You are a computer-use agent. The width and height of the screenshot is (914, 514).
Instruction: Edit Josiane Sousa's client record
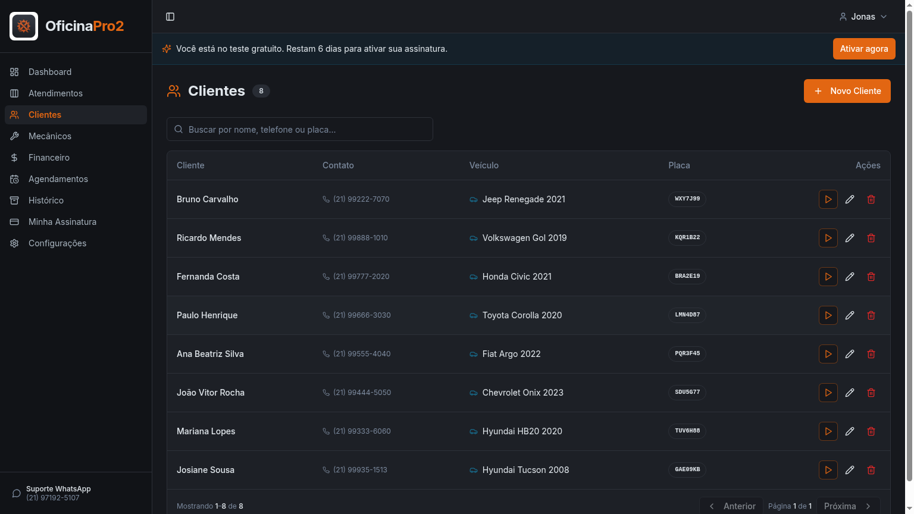(850, 470)
